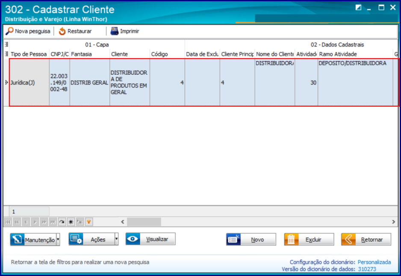Select the CNPJ cell 22.003.149/0002-48

[x=59, y=82]
